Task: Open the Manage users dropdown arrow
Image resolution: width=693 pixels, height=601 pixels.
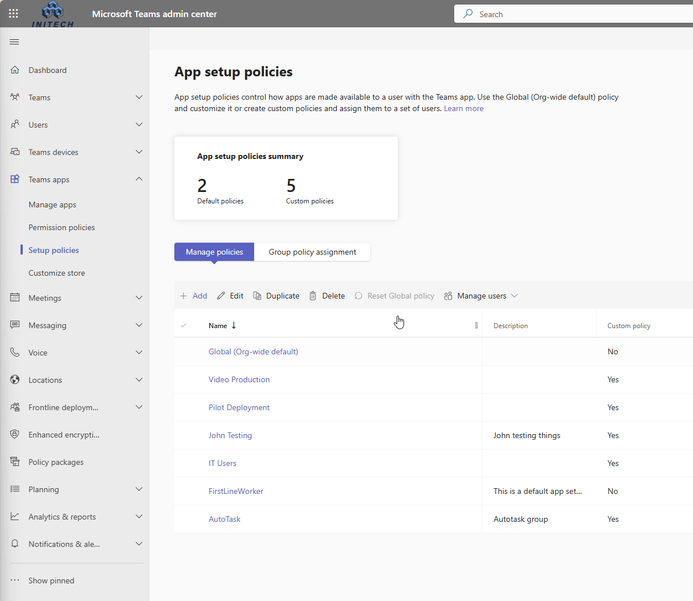Action: coord(515,296)
